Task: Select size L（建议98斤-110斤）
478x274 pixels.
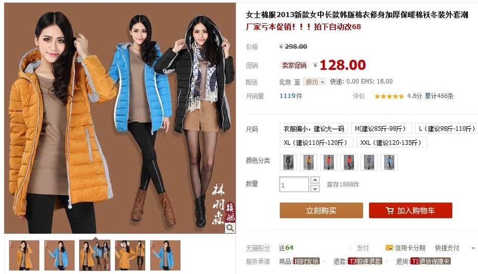Action: click(447, 128)
